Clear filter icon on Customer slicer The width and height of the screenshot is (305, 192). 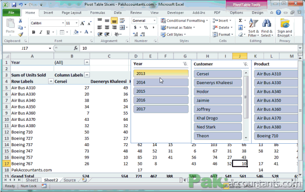point(245,64)
